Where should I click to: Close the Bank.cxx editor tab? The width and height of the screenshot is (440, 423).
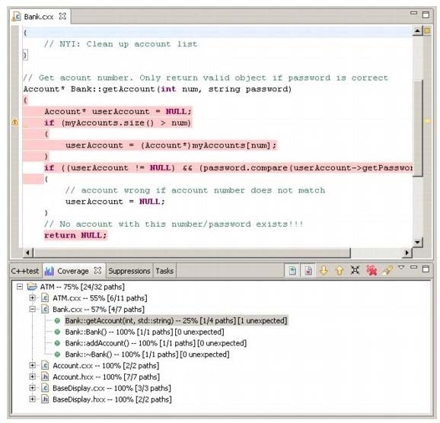(62, 16)
